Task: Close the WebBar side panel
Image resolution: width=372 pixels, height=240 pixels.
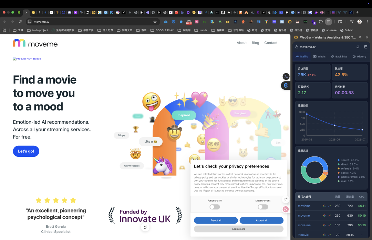Action: 367,37
